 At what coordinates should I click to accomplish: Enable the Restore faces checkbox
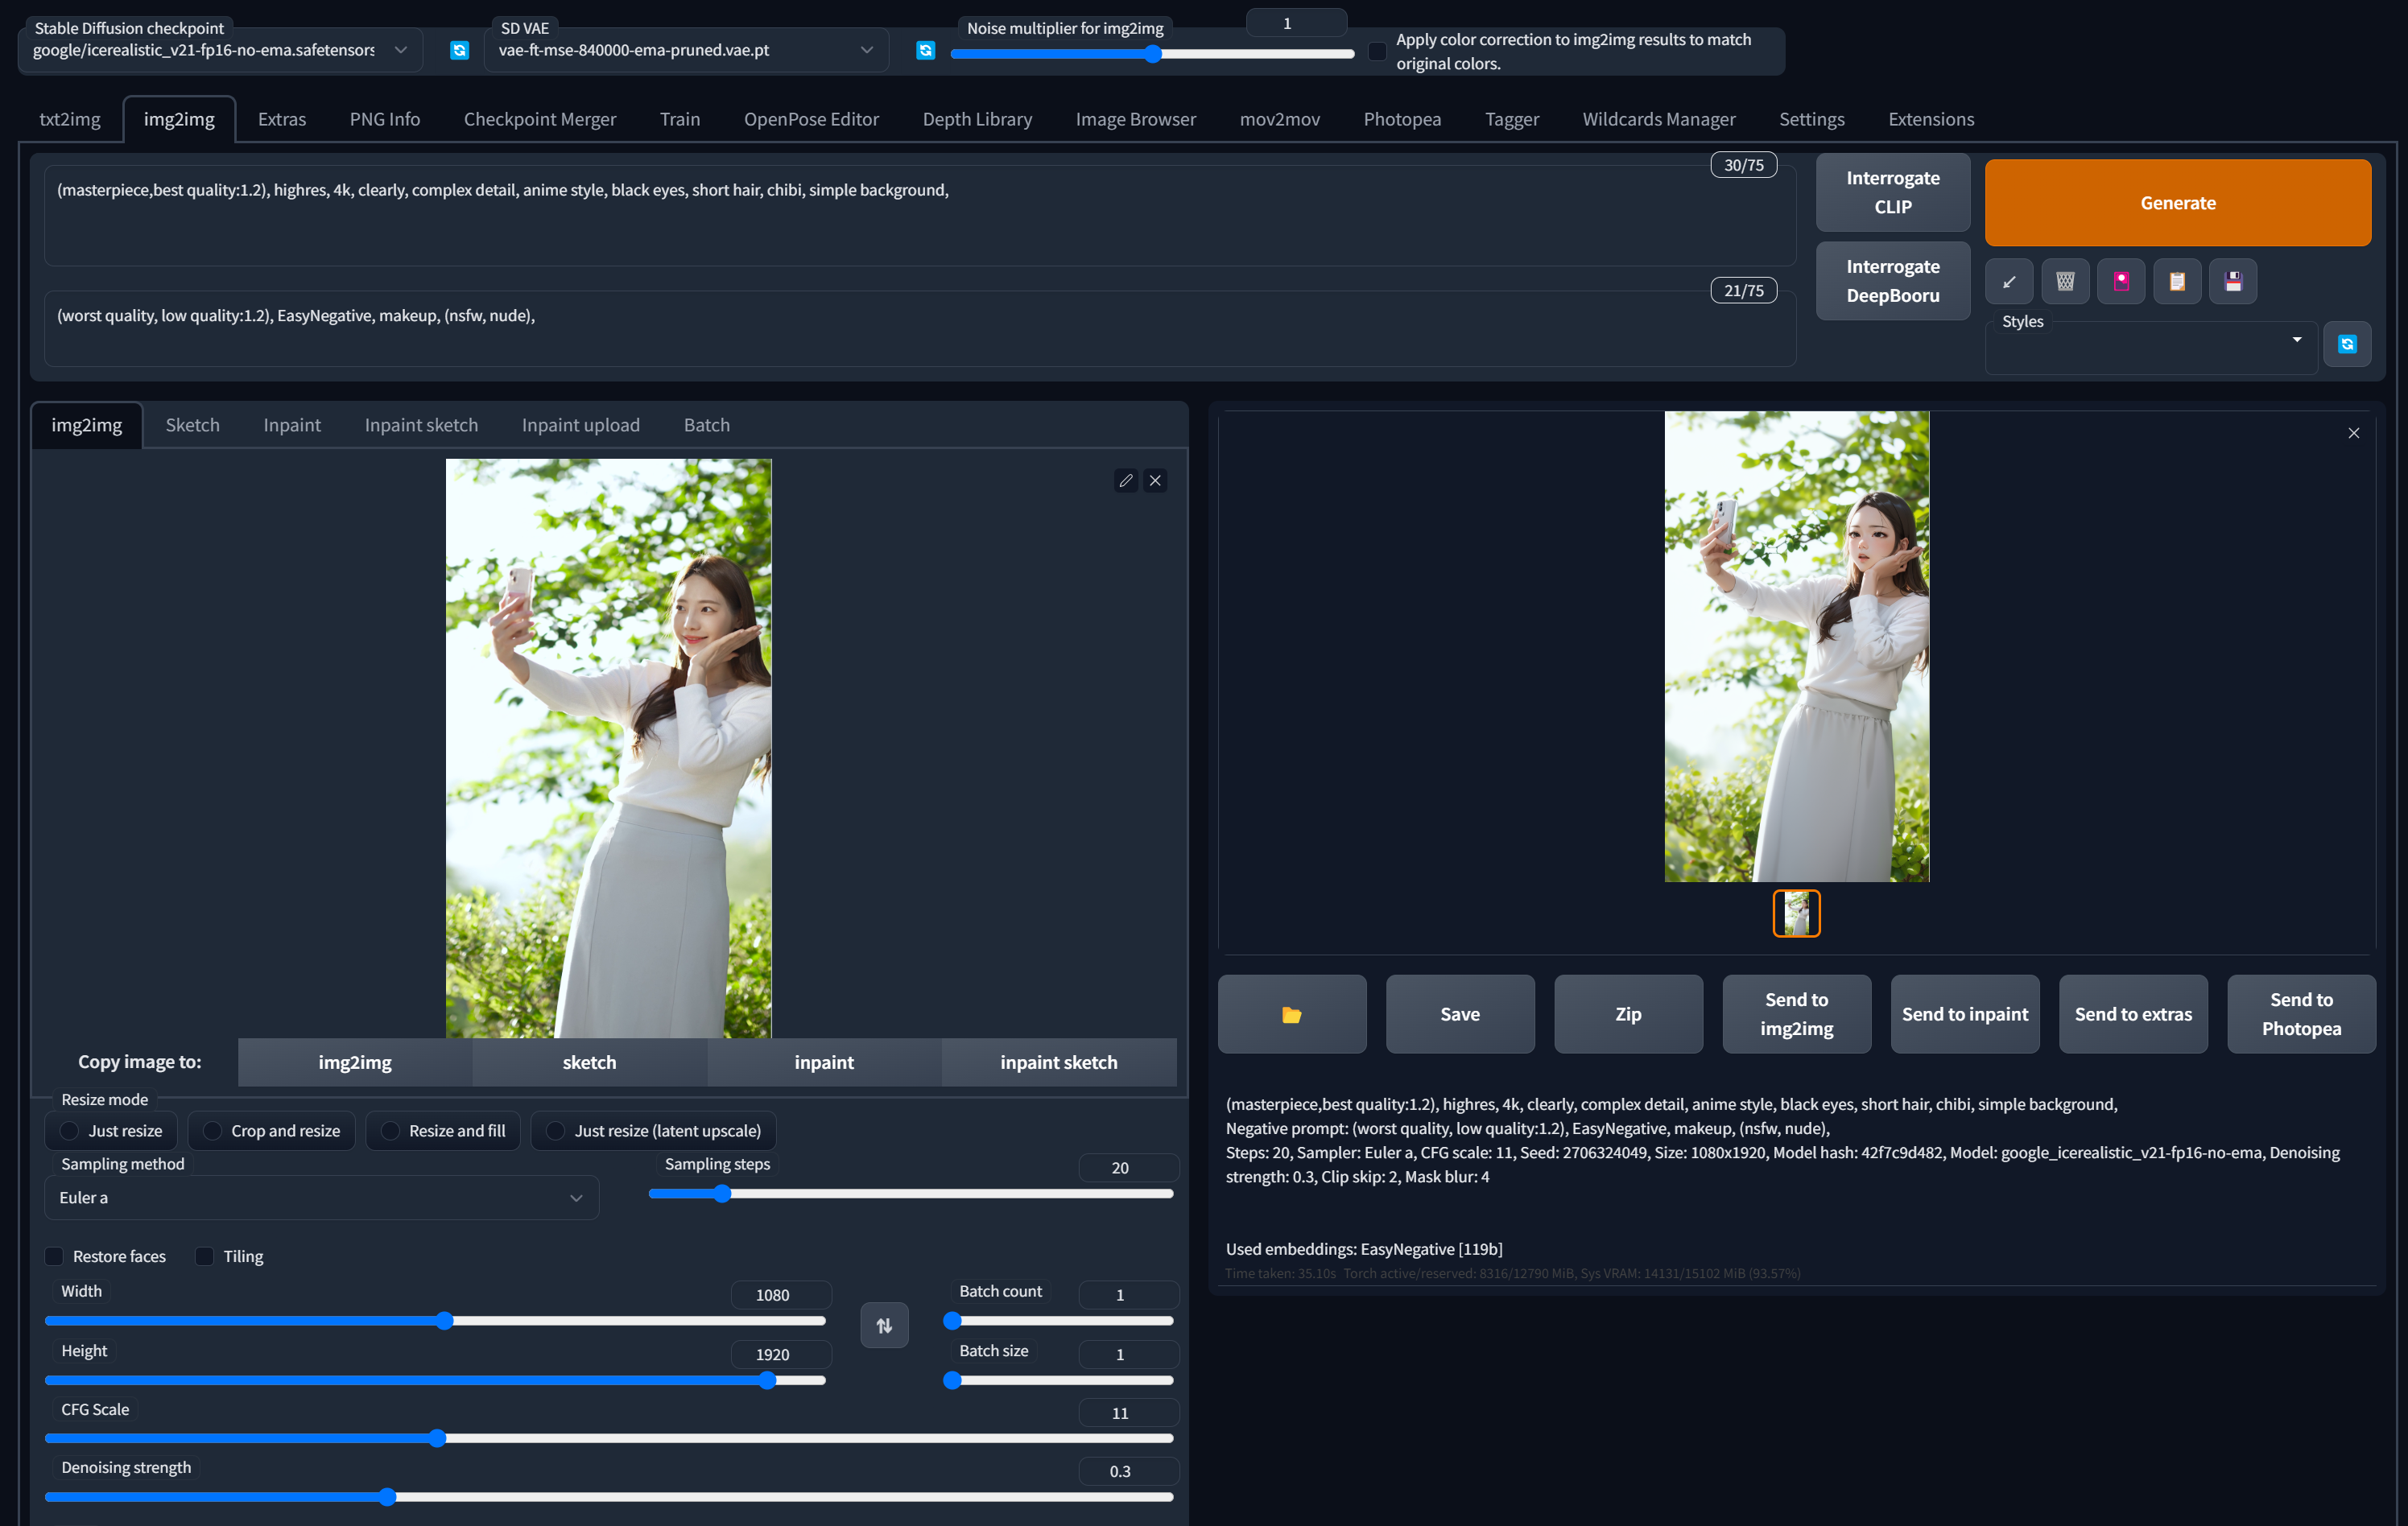tap(55, 1256)
